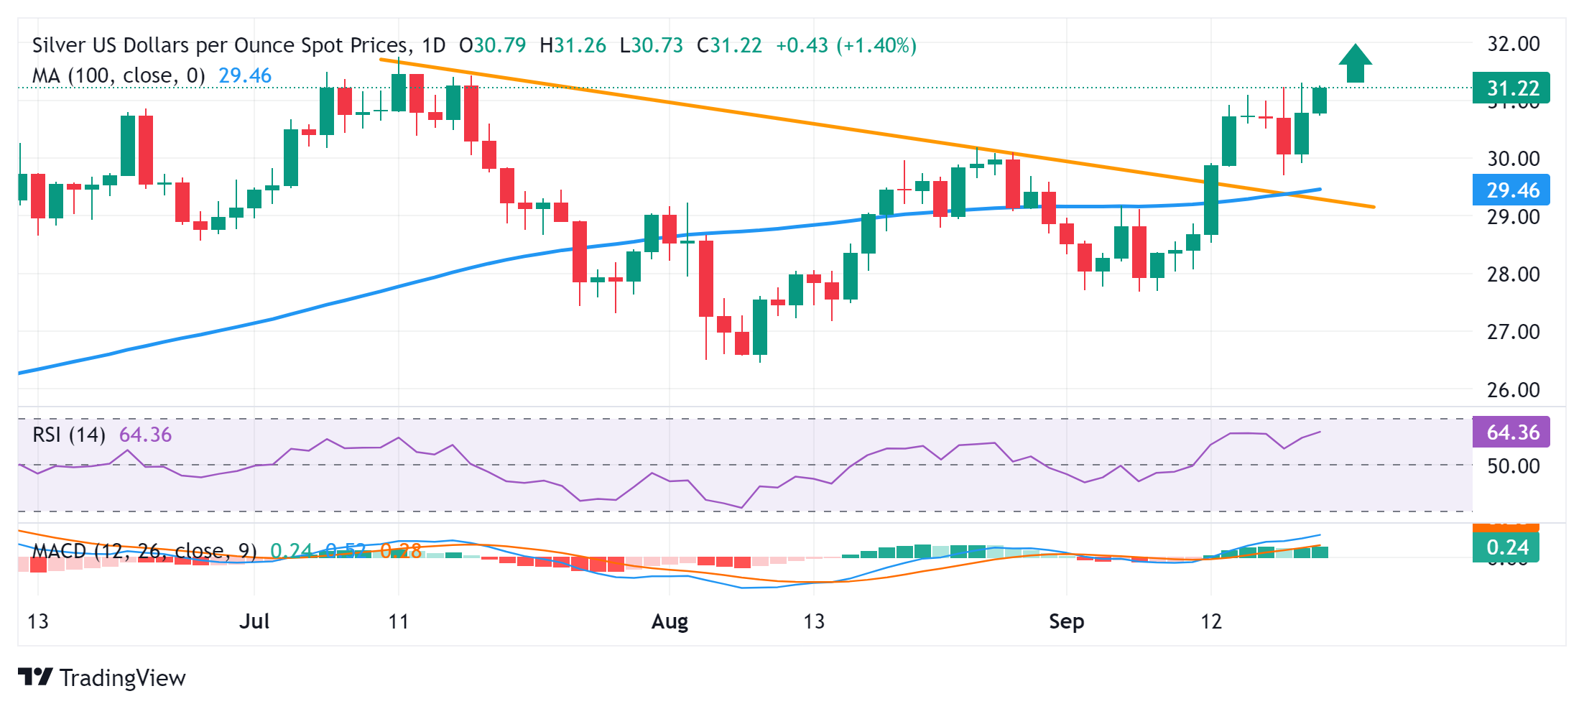
Task: Click the Jul label on the date axis
Action: pos(254,621)
